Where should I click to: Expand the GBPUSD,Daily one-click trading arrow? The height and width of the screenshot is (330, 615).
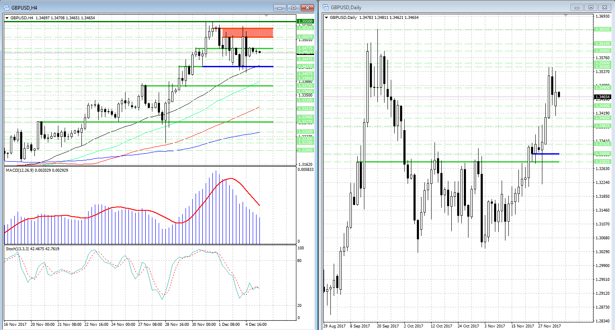pos(327,18)
